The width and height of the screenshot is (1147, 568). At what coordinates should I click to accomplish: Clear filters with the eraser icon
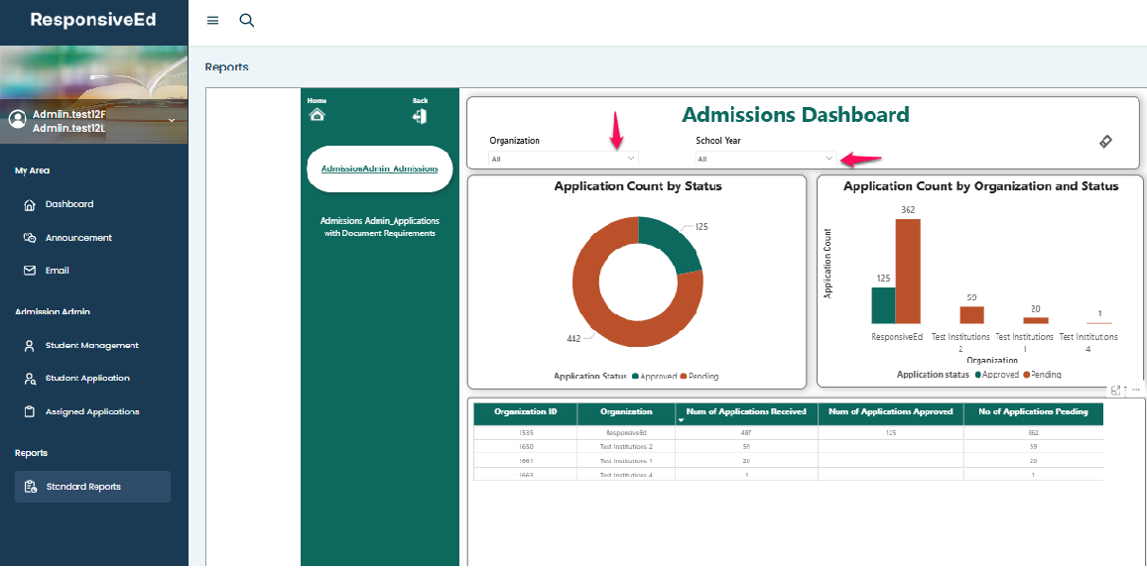point(1106,142)
